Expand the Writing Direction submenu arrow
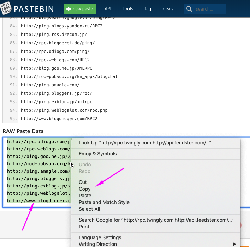Screen dimensions: 250x247 click(234, 244)
